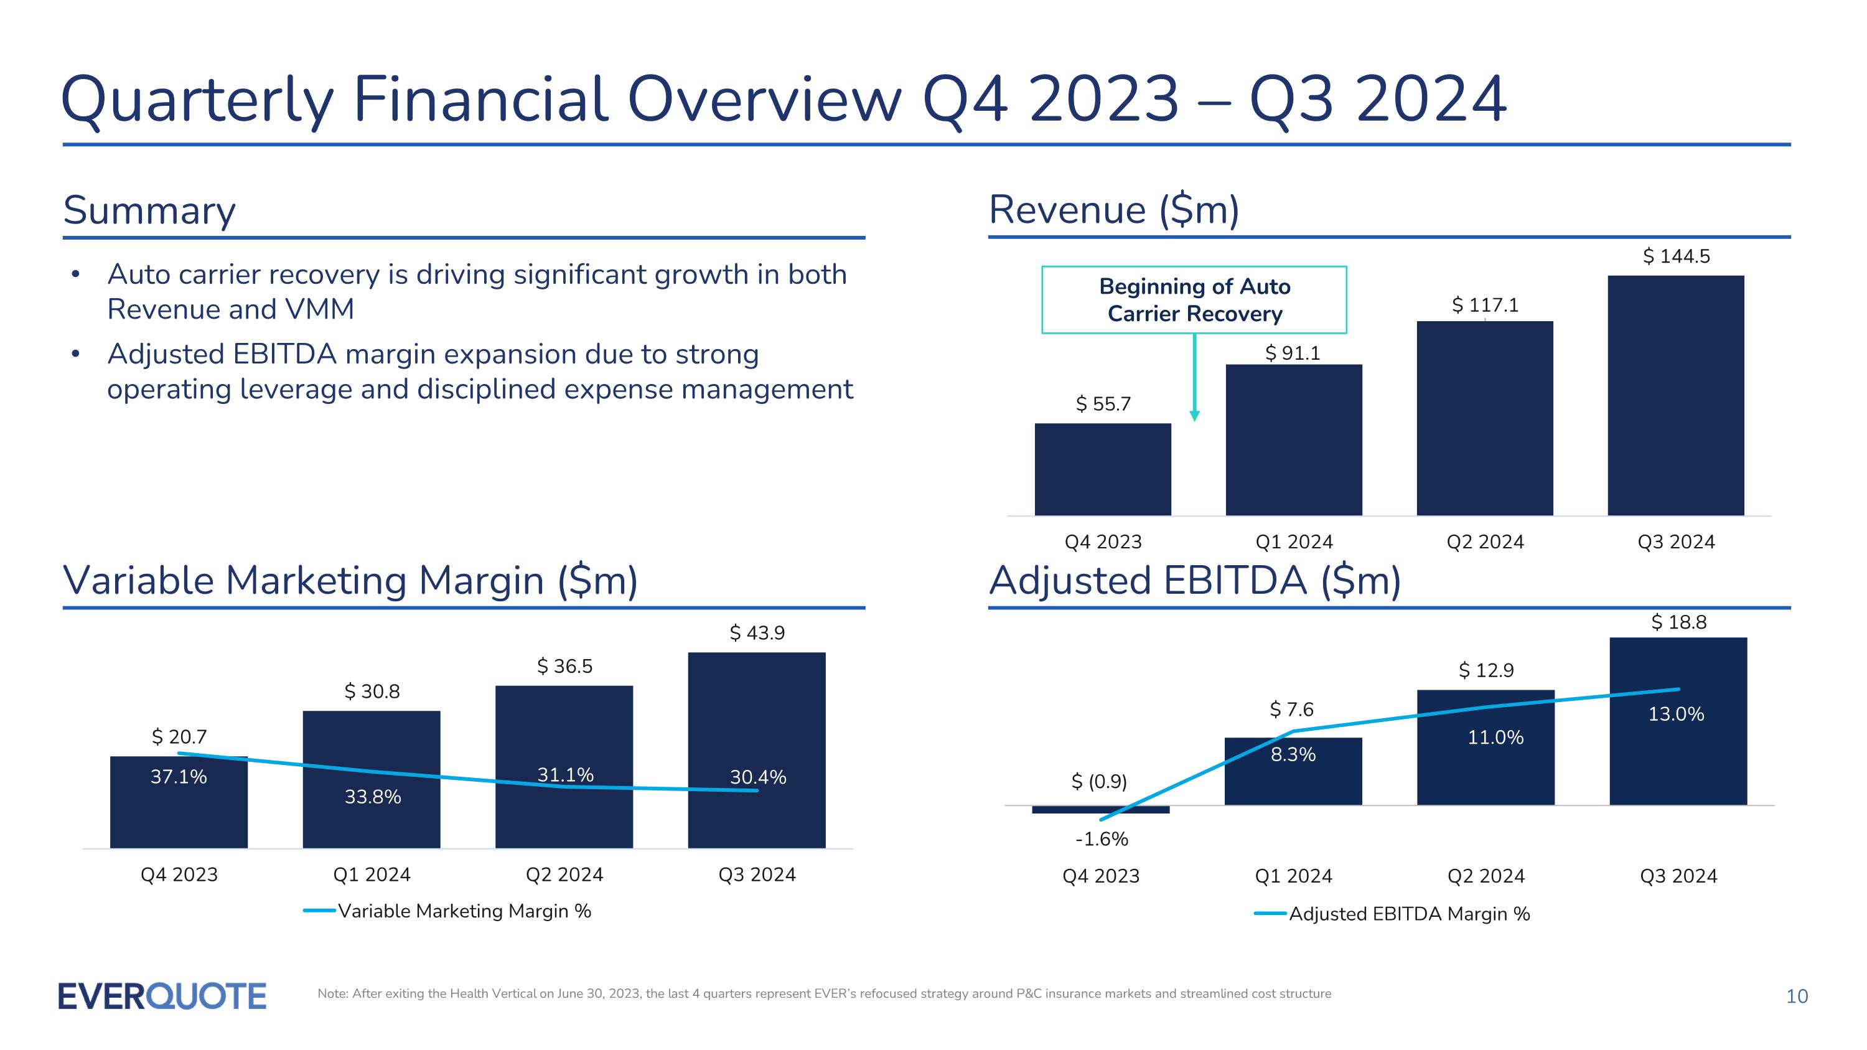1867x1050 pixels.
Task: Click the 37.1% margin label
Action: pyautogui.click(x=178, y=777)
